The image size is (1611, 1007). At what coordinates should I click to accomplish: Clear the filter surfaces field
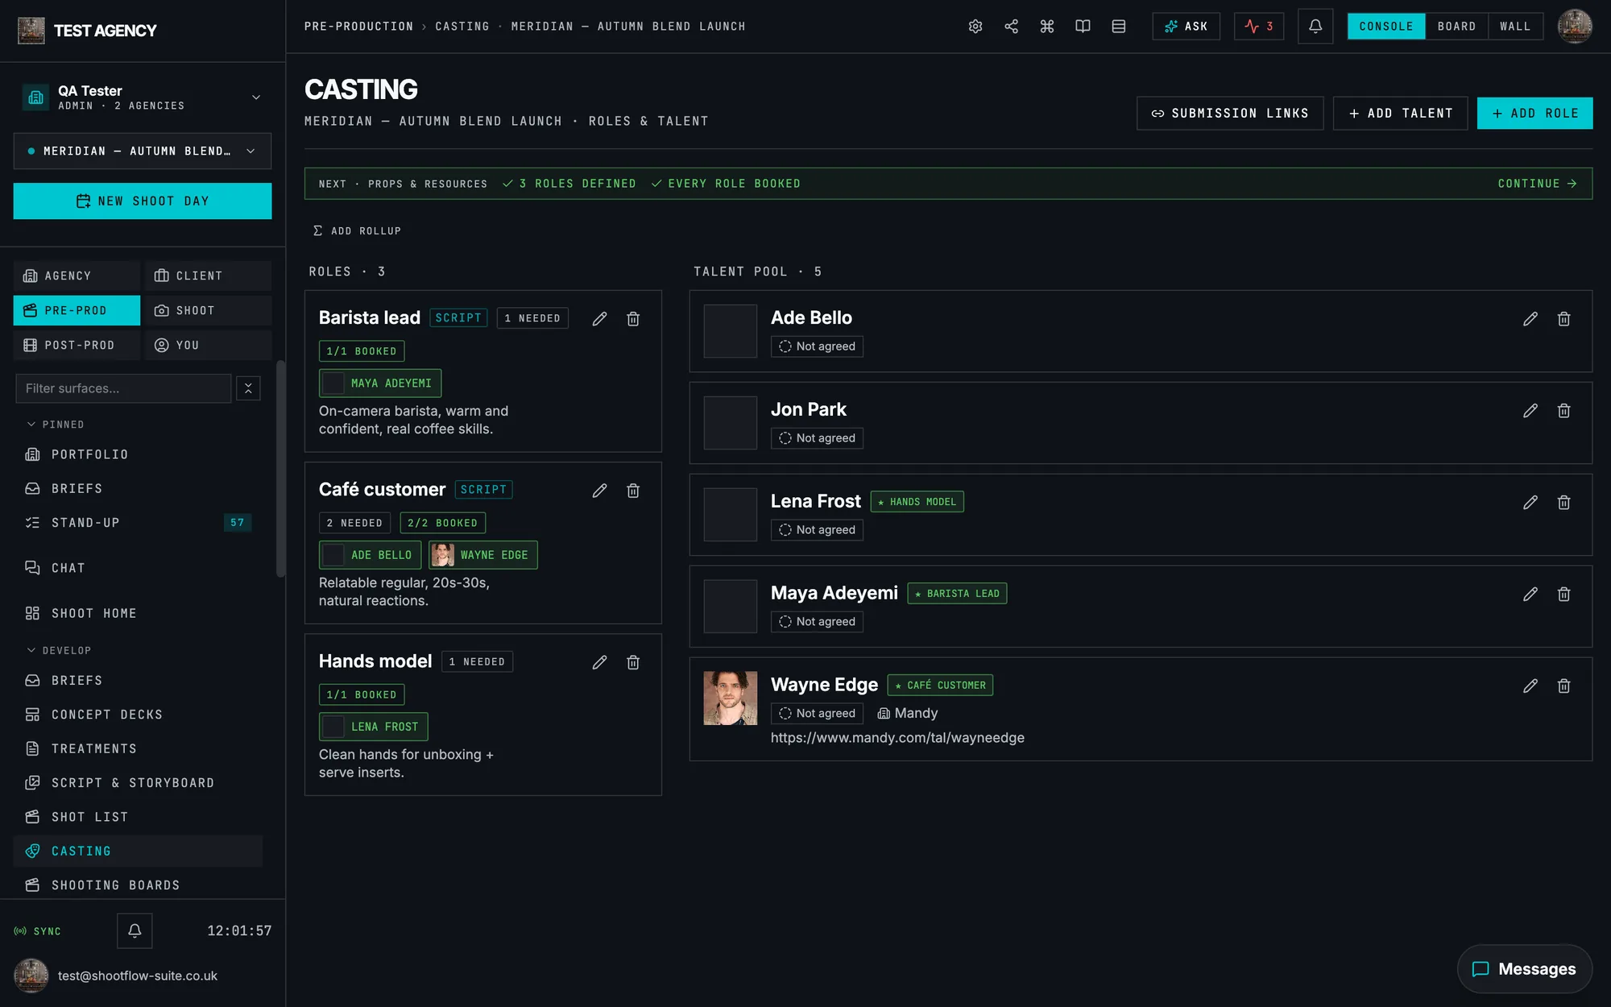(x=248, y=388)
